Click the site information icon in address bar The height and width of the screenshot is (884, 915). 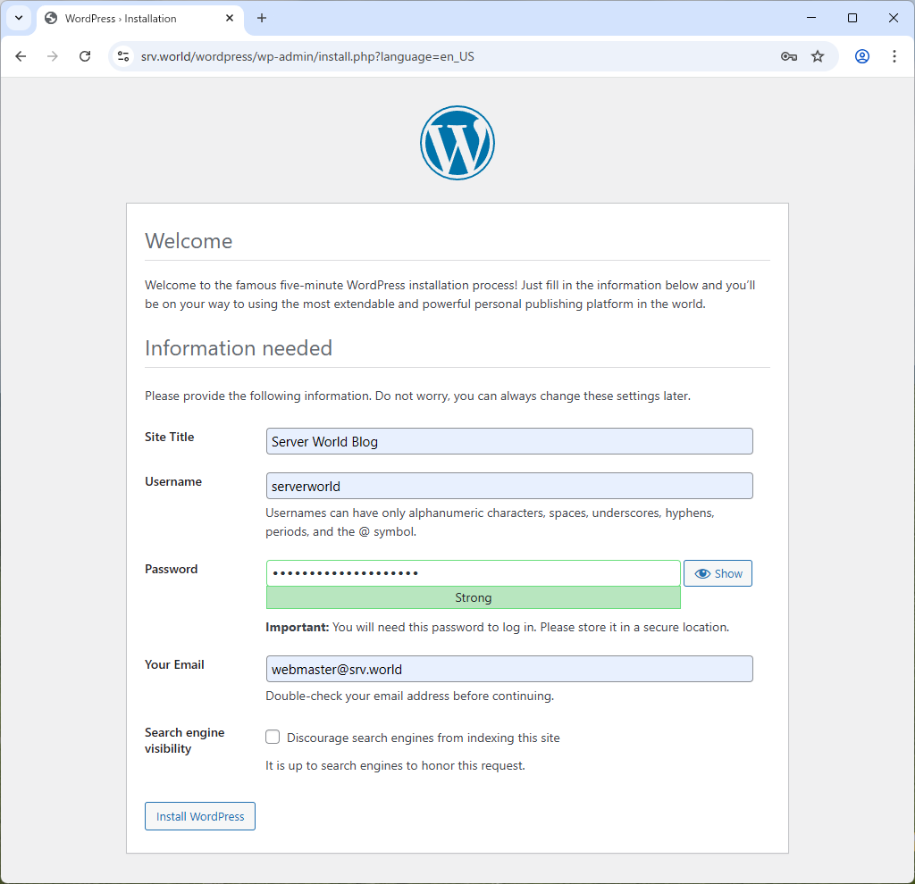tap(122, 55)
